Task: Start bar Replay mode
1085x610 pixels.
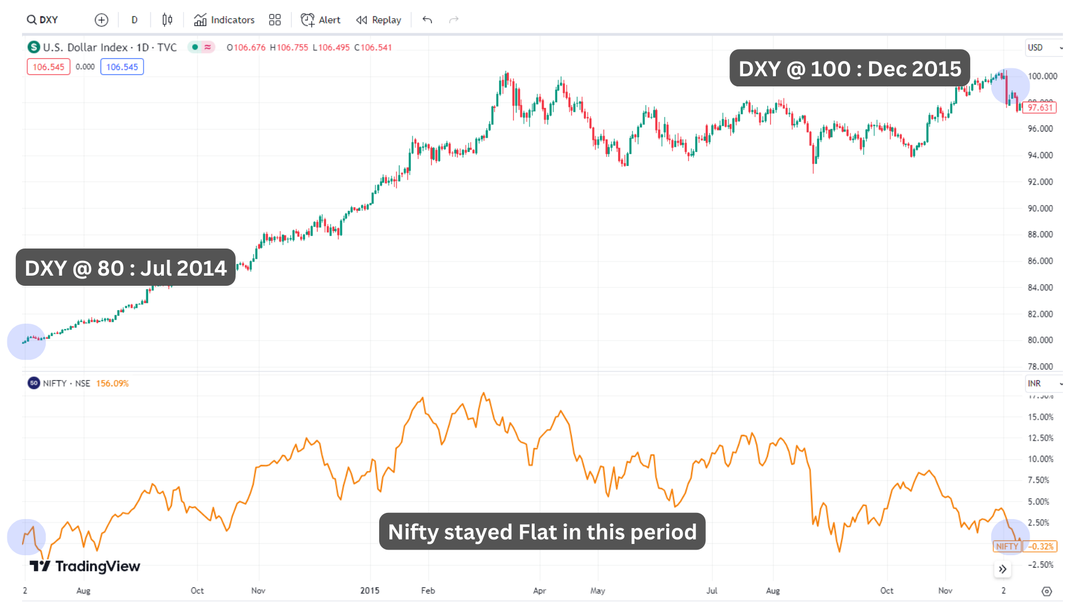Action: (378, 20)
